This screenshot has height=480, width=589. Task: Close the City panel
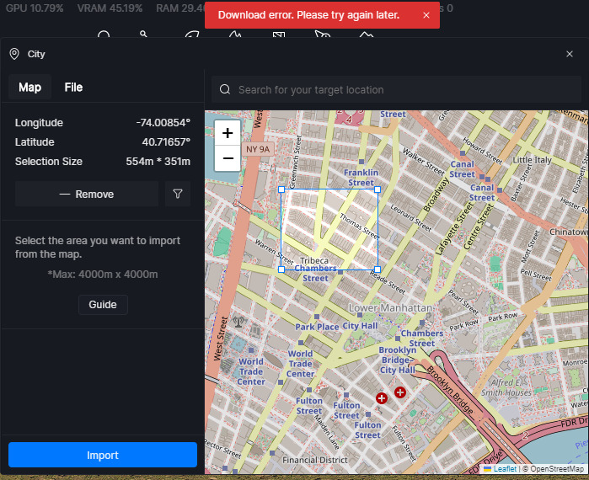click(570, 54)
